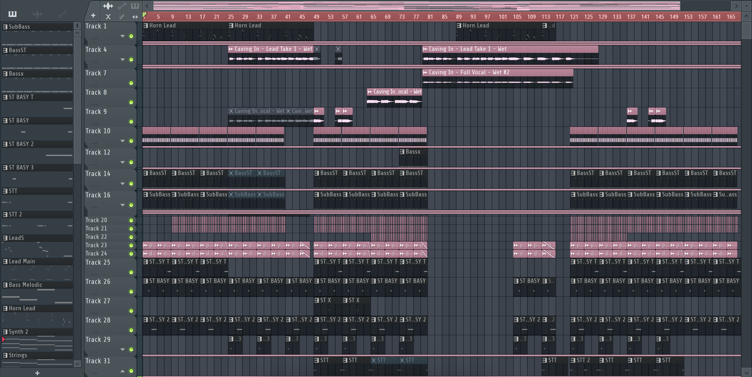Expand Track 4 group arrow
The width and height of the screenshot is (752, 377).
(x=123, y=59)
